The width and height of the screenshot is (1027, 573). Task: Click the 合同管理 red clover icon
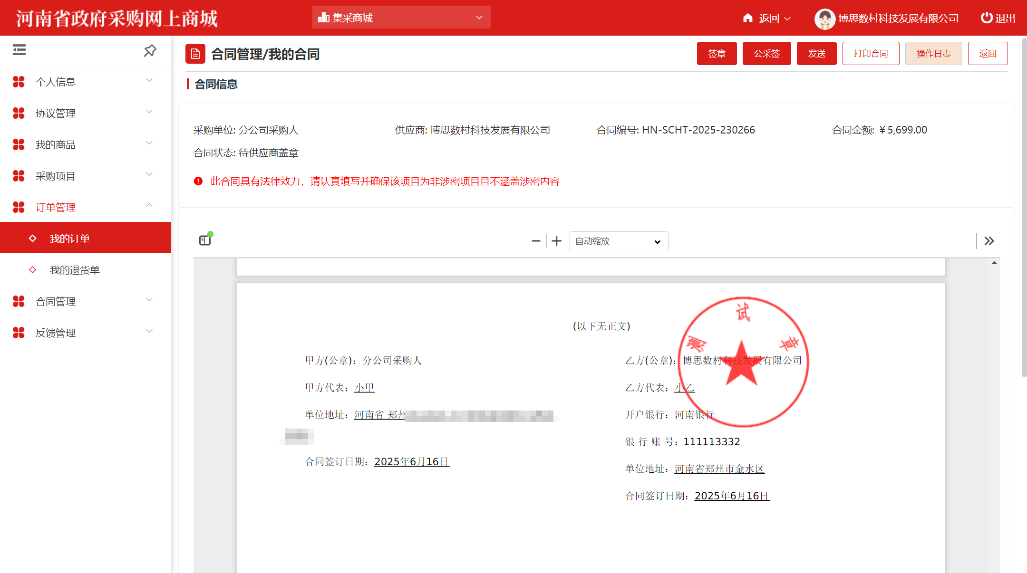click(x=19, y=301)
